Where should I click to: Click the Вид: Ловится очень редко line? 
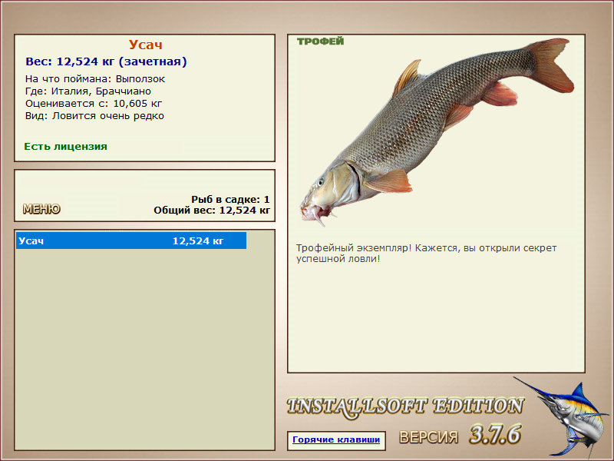(94, 116)
